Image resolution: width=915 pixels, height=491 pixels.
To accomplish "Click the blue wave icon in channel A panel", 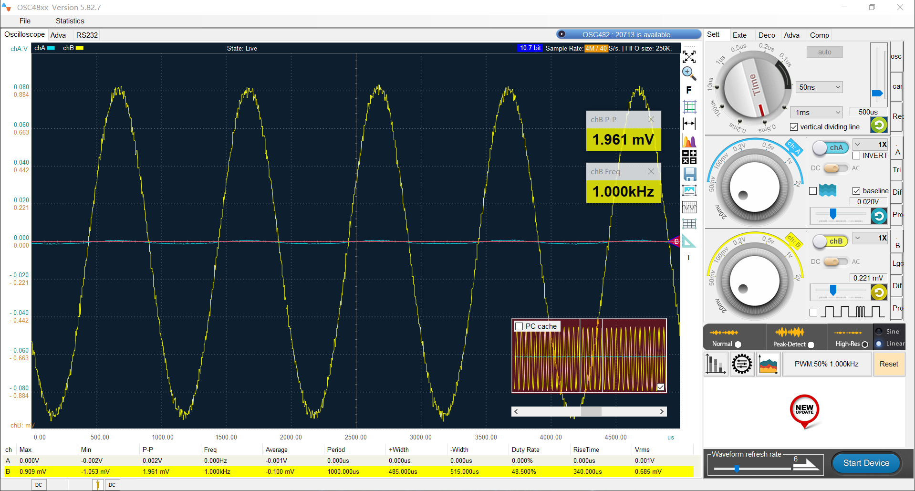I will click(x=828, y=190).
